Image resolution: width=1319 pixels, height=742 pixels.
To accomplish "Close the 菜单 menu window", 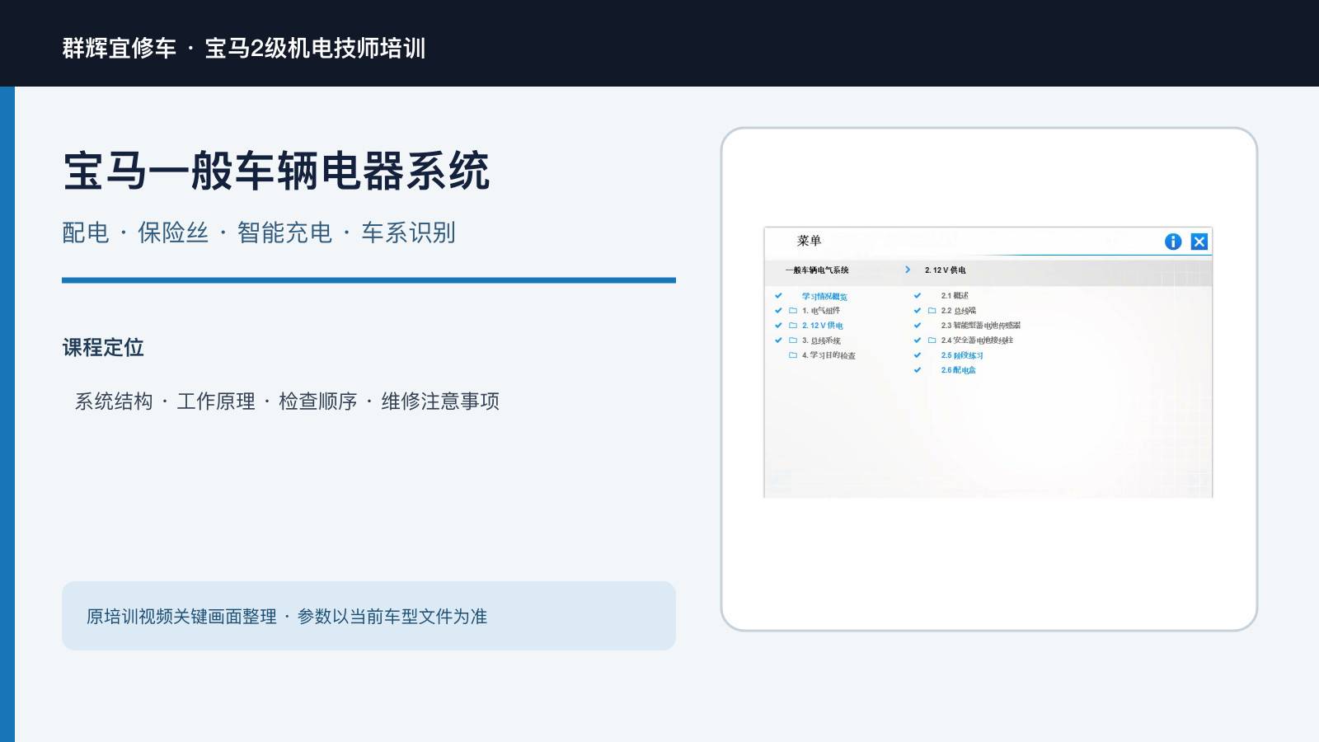I will [x=1199, y=242].
